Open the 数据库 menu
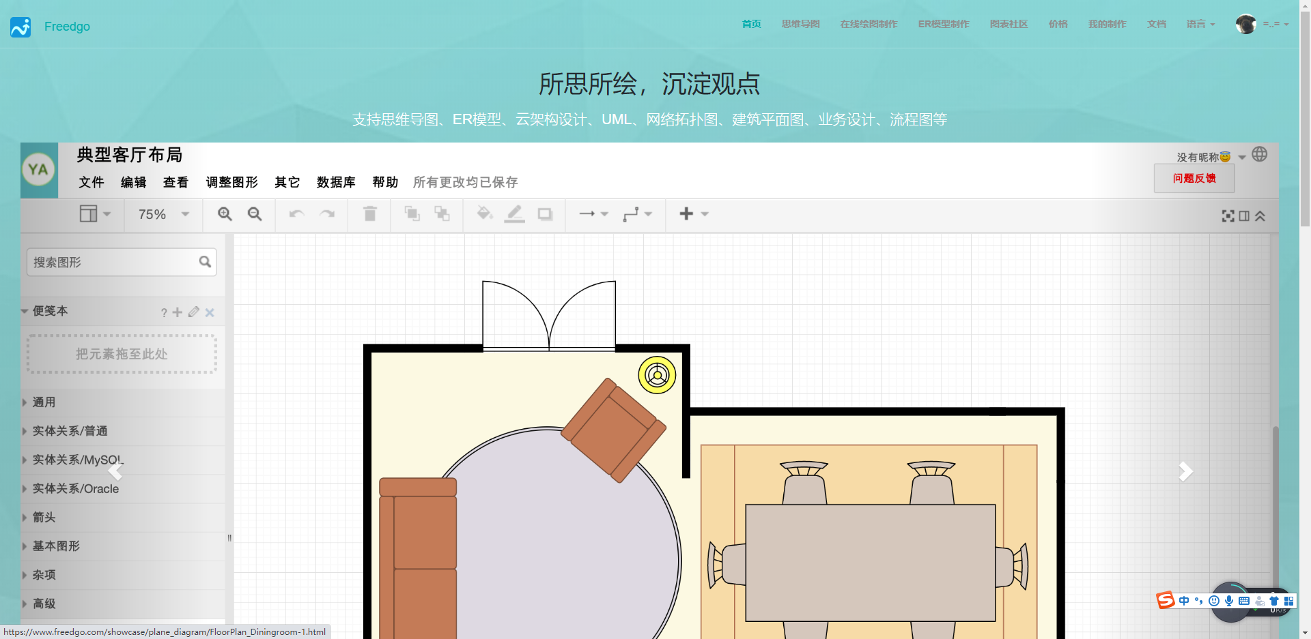The height and width of the screenshot is (639, 1311). [337, 182]
